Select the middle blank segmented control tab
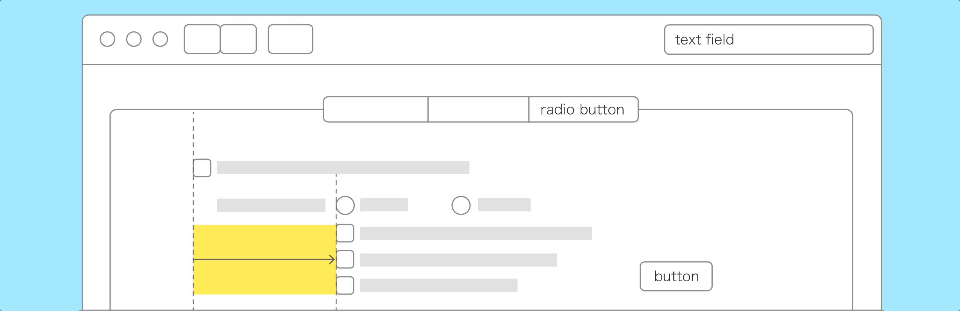Viewport: 960px width, 311px height. [478, 109]
